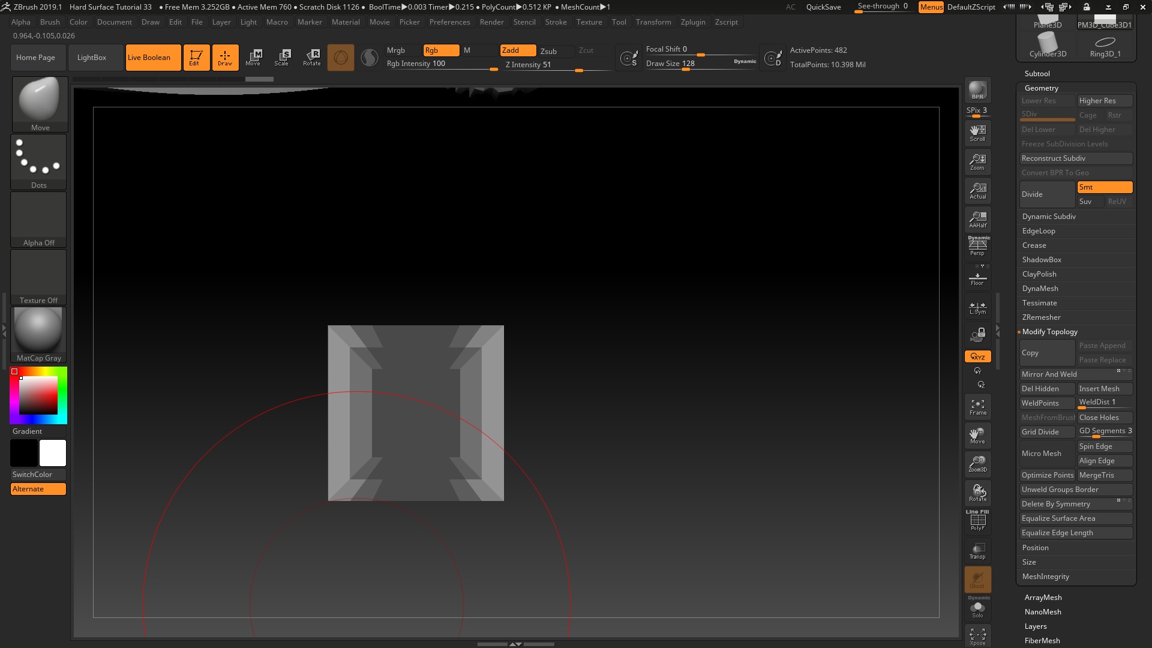Select the Scale transform icon
Image resolution: width=1152 pixels, height=648 pixels.
tap(282, 58)
